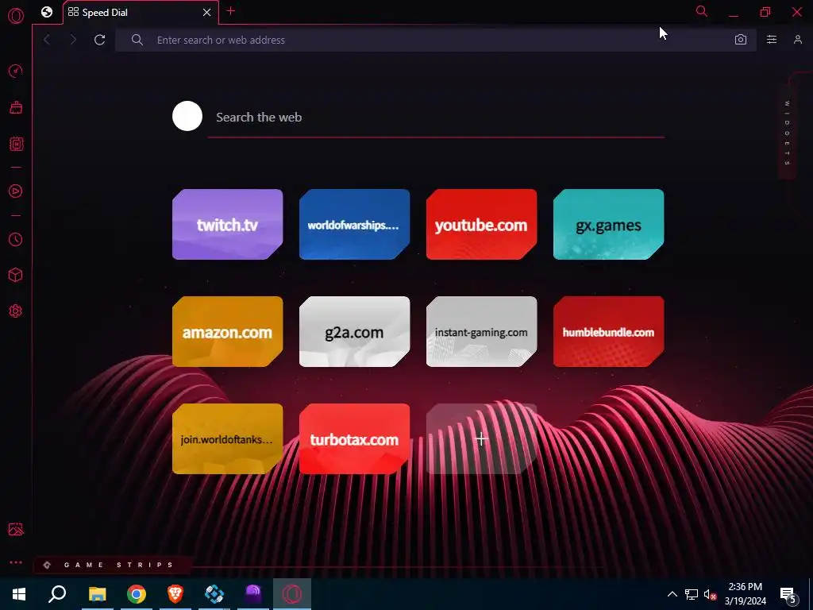Go forward with the forward arrow
The width and height of the screenshot is (813, 610).
pyautogui.click(x=72, y=40)
